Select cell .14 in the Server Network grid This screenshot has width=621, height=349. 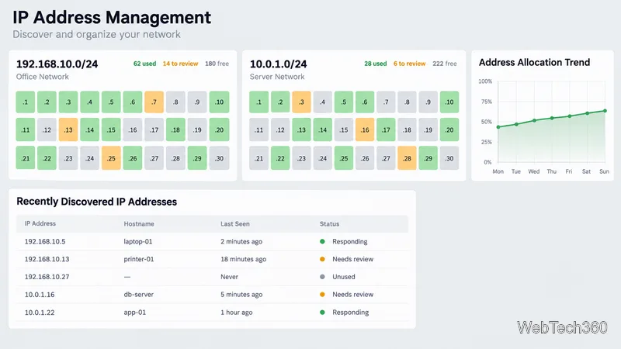pos(322,130)
